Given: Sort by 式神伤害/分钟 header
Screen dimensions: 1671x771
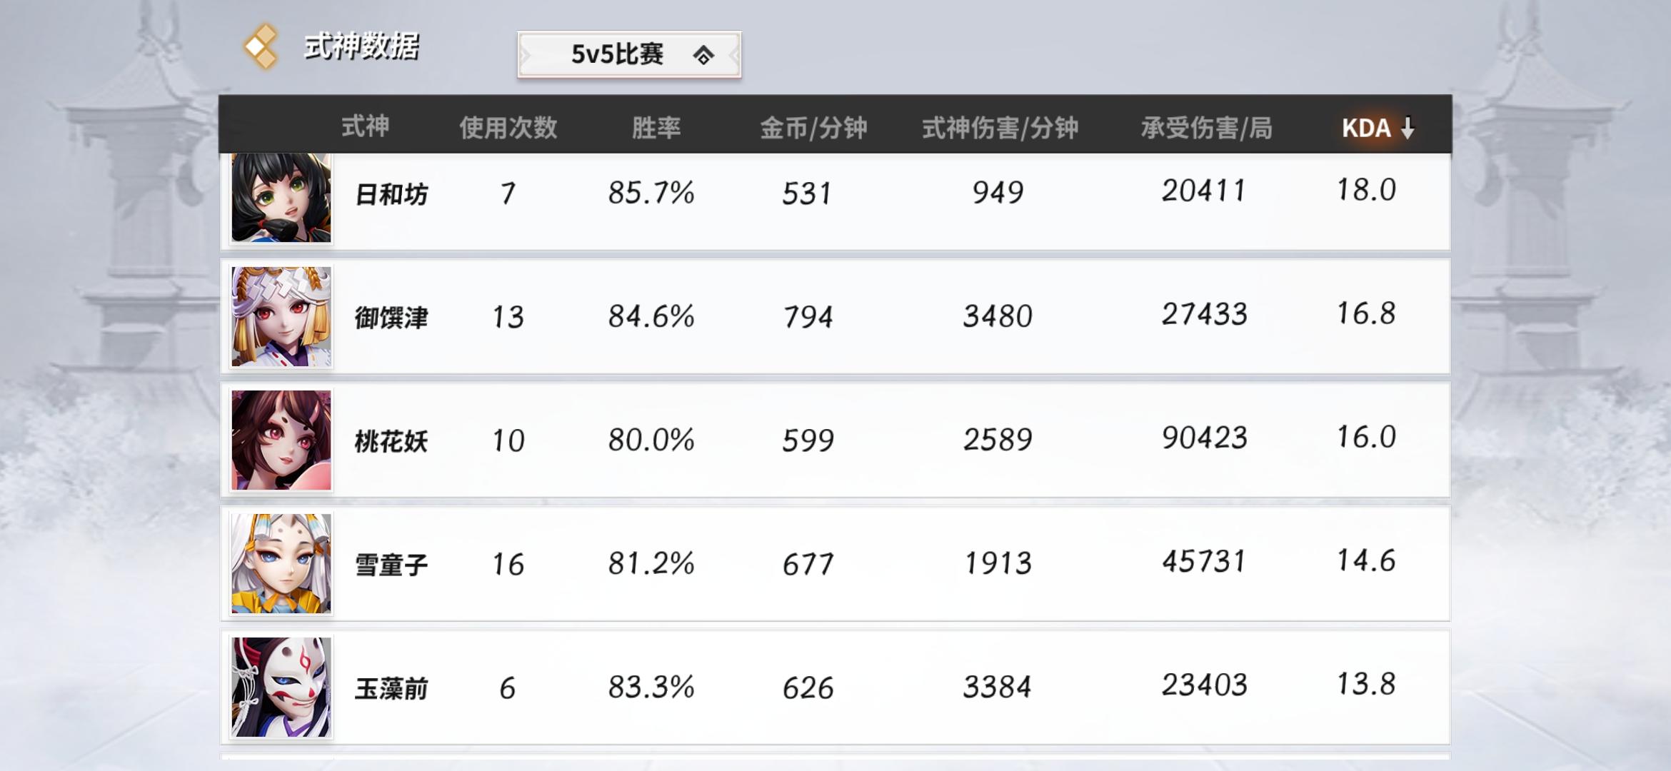Looking at the screenshot, I should [1000, 128].
